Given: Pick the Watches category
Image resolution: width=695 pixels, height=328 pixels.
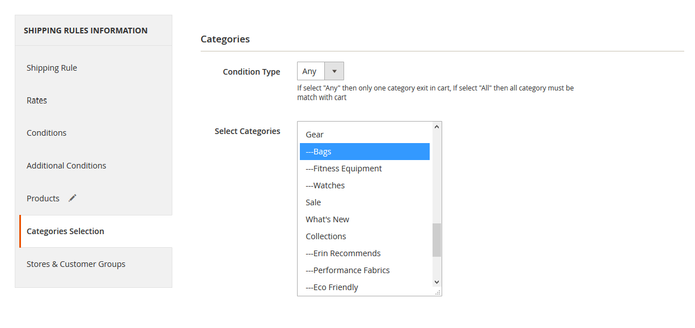Looking at the screenshot, I should pyautogui.click(x=325, y=185).
